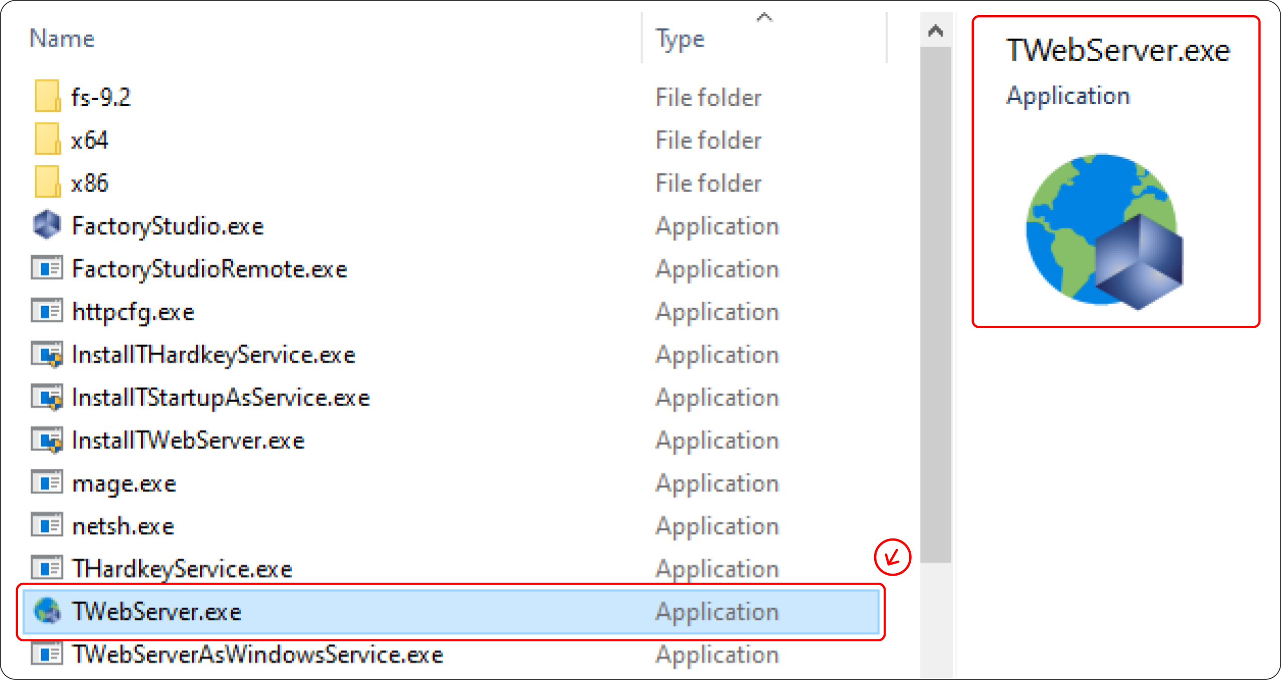Select the fs-9.2 folder name
Image resolution: width=1281 pixels, height=680 pixels.
(101, 97)
